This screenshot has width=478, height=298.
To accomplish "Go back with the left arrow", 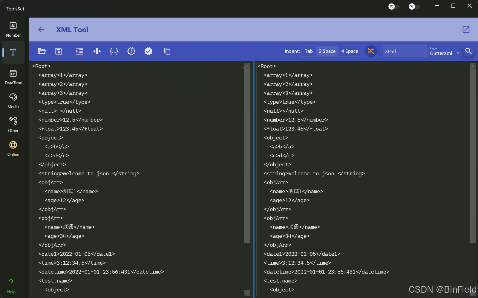I will [41, 30].
